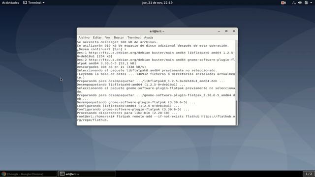Open the Terminal menu in the menu bar
The image size is (315, 177).
coord(134,37)
